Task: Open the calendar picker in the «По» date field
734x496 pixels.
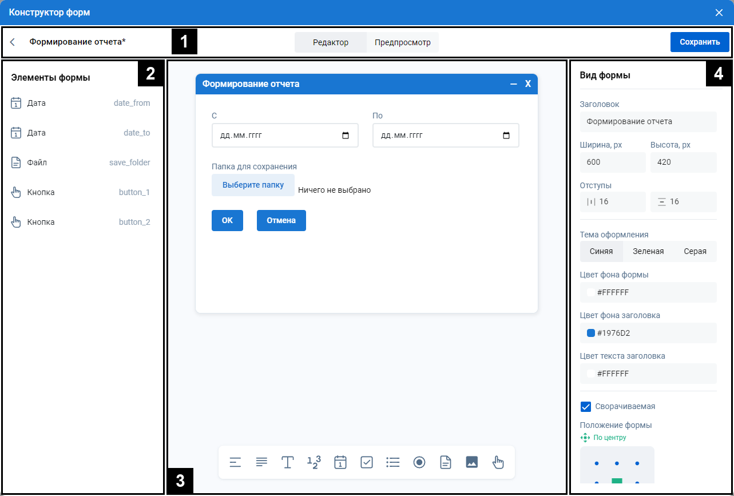Action: pyautogui.click(x=506, y=136)
